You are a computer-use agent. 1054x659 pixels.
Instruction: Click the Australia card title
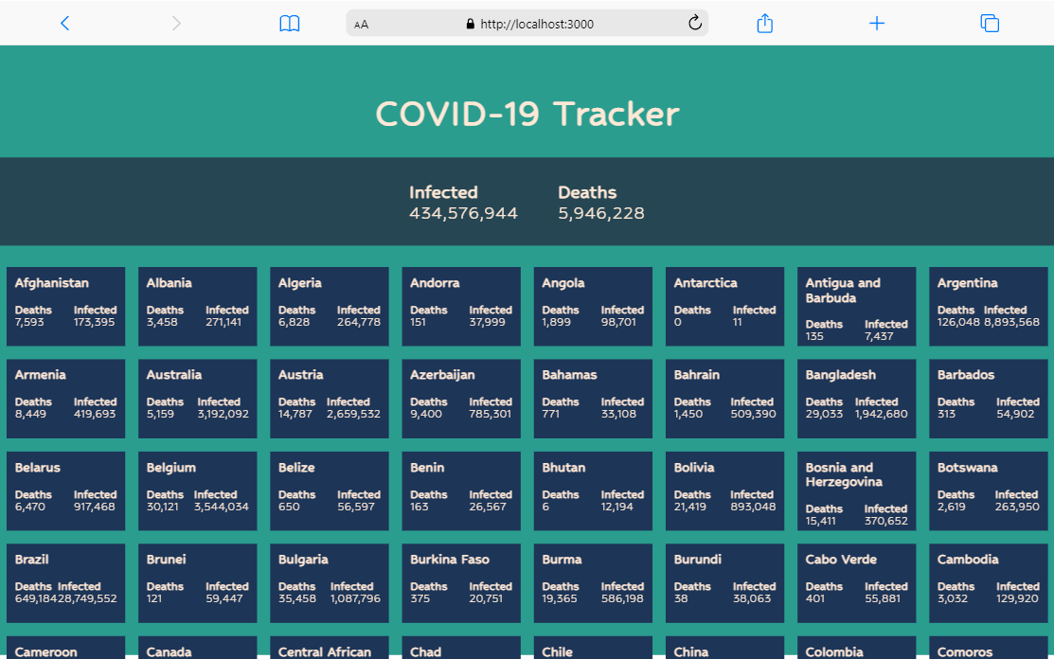pos(174,375)
